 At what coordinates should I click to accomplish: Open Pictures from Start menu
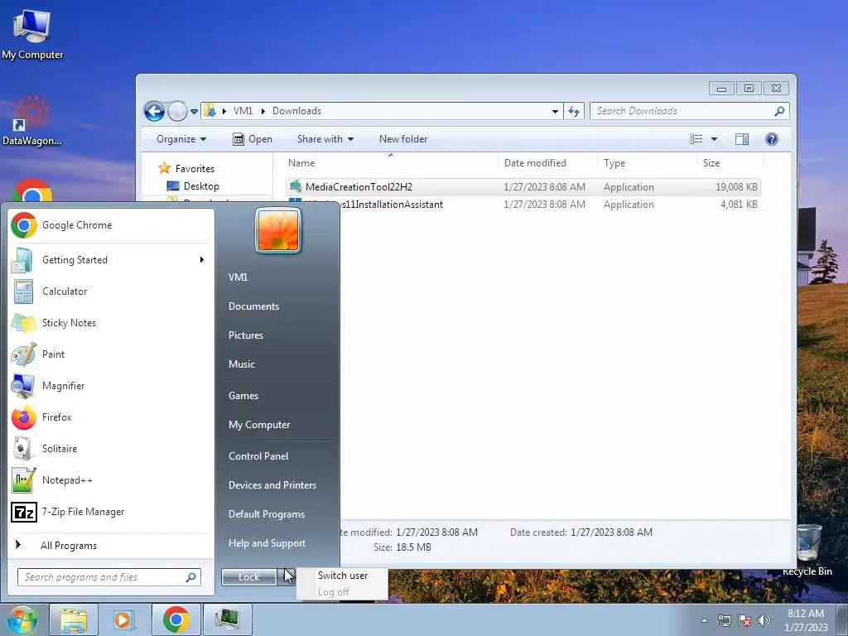(245, 335)
